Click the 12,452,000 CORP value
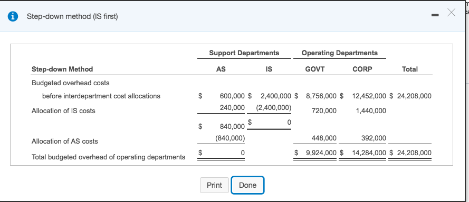 pos(369,96)
